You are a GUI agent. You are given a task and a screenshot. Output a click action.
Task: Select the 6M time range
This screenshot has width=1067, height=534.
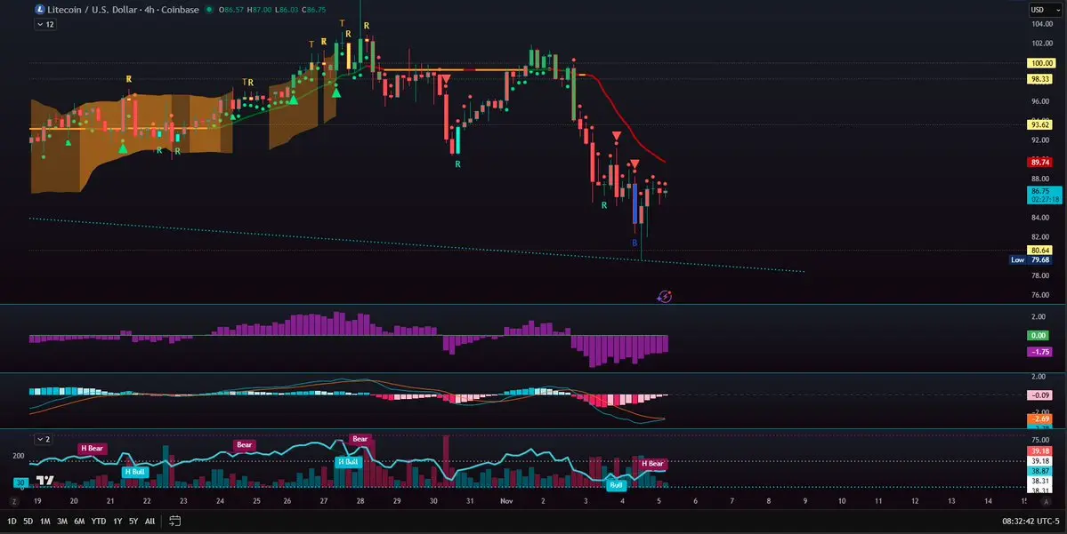pyautogui.click(x=79, y=521)
